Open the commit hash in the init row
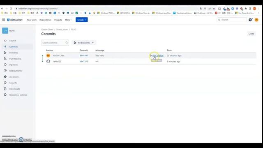Image resolution: width=263 pixels, height=148 pixels. 84,61
